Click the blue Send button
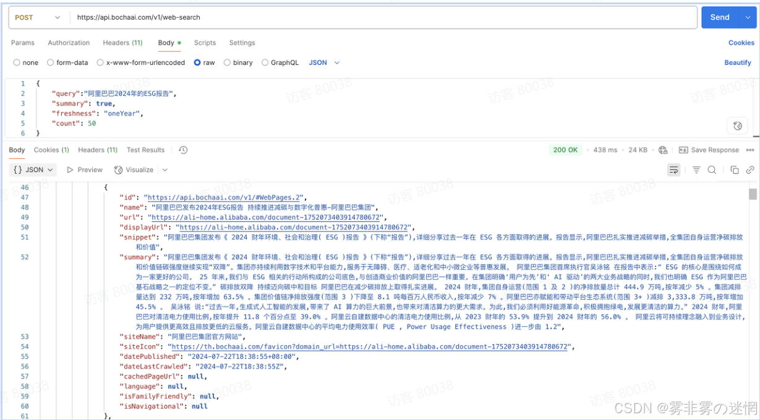 click(x=720, y=17)
